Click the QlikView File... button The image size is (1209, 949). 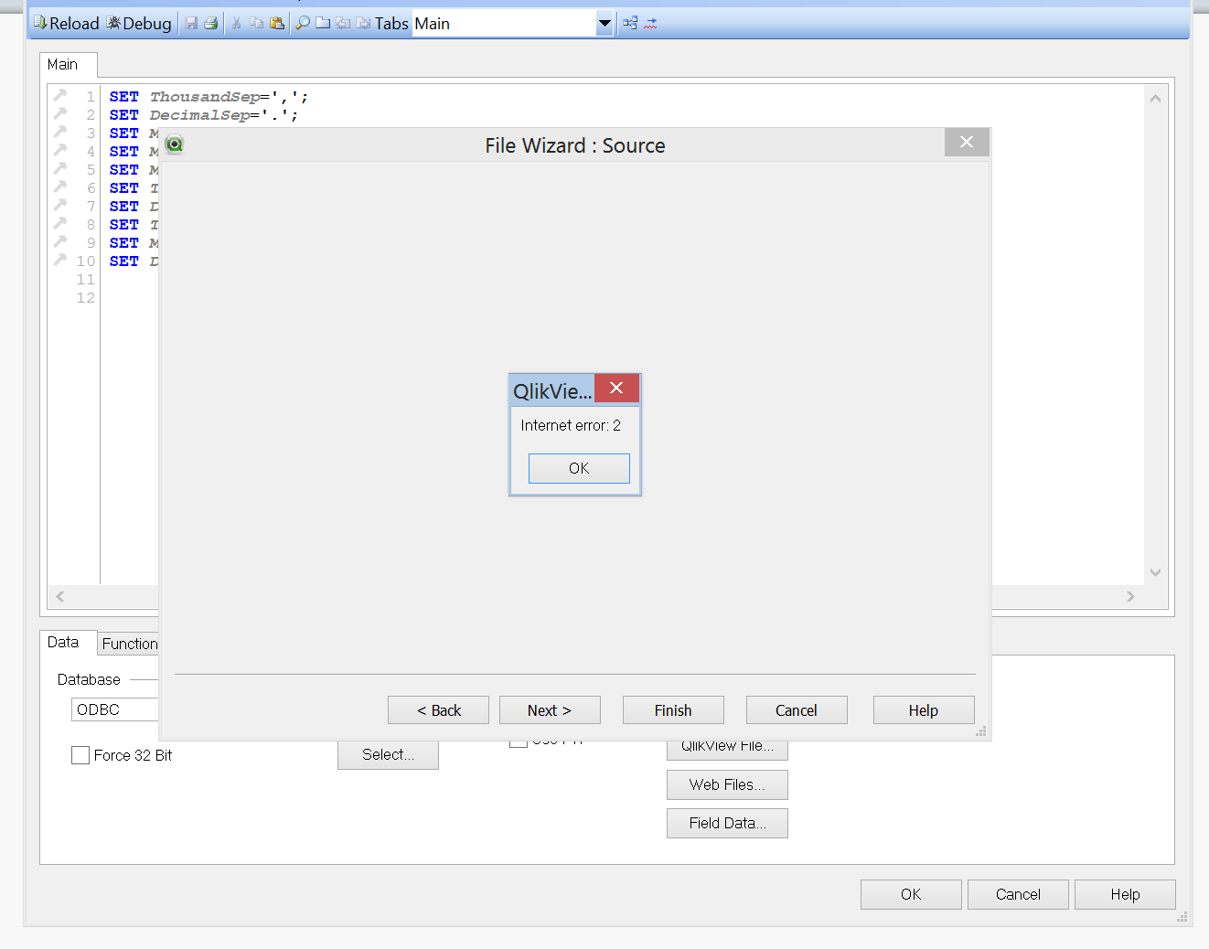727,748
